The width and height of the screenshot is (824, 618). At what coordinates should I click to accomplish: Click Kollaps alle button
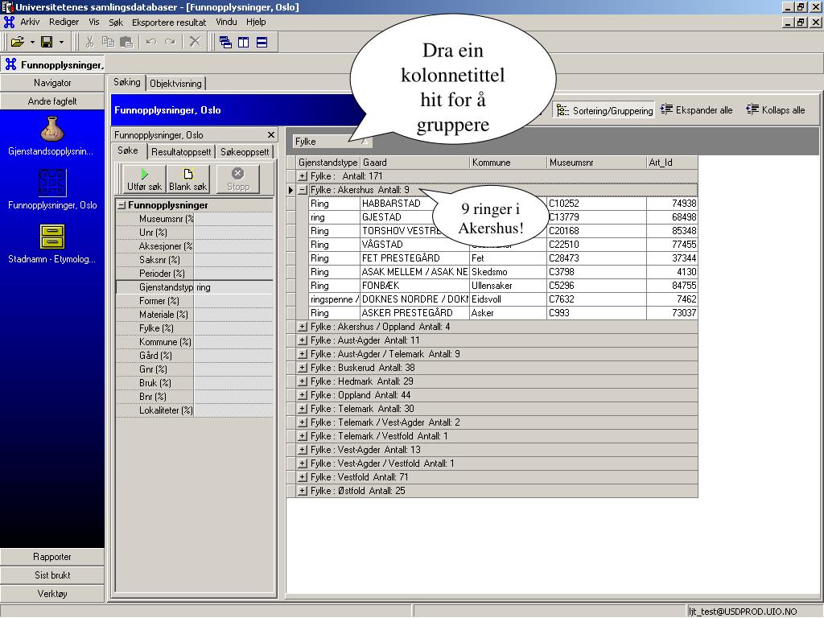[x=776, y=109]
